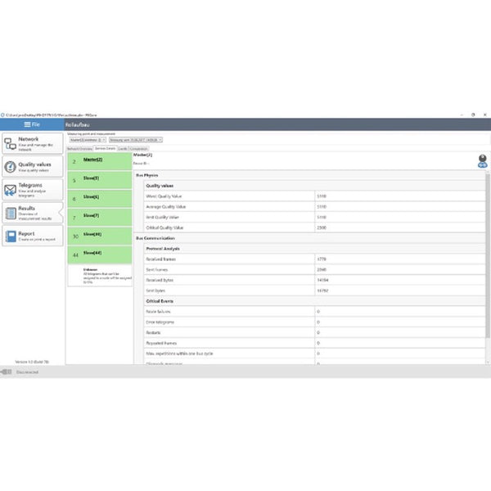Select the Unknown entry in device list
Viewport: 491px width, 491px height.
[100, 275]
